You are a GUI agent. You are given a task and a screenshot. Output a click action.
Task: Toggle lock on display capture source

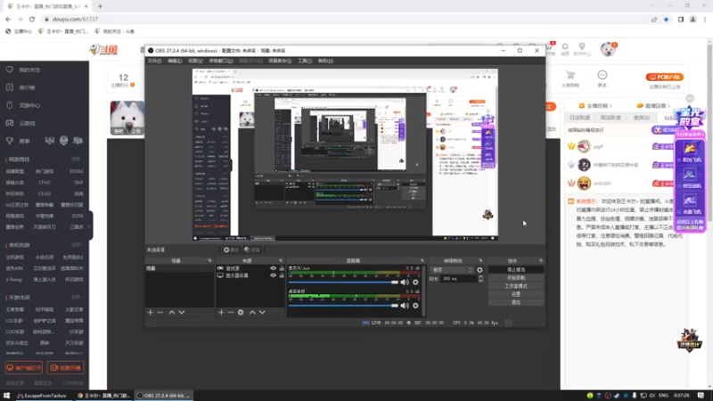pos(282,275)
